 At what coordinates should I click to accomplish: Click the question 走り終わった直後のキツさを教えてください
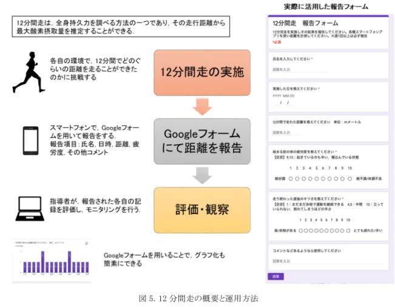point(308,199)
